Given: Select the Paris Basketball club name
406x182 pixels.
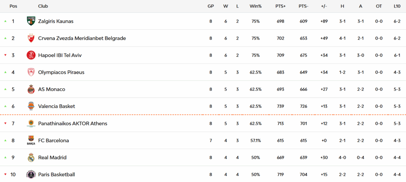Looking at the screenshot, I should point(56,174).
